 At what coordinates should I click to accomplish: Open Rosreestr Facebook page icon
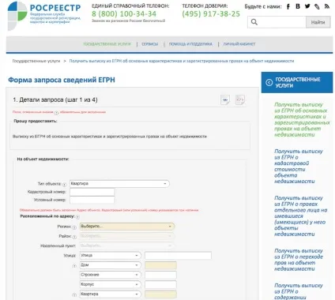[x=288, y=6]
